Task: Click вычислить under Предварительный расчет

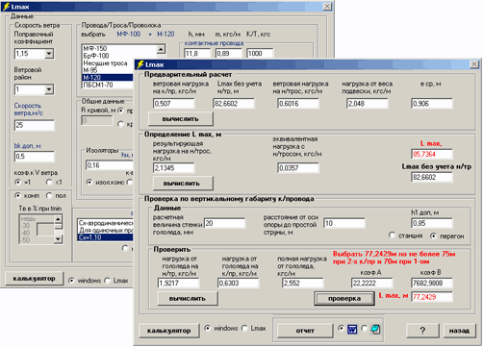Action: pos(181,119)
